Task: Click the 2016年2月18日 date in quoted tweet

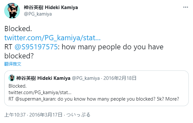Action: tap(120, 78)
